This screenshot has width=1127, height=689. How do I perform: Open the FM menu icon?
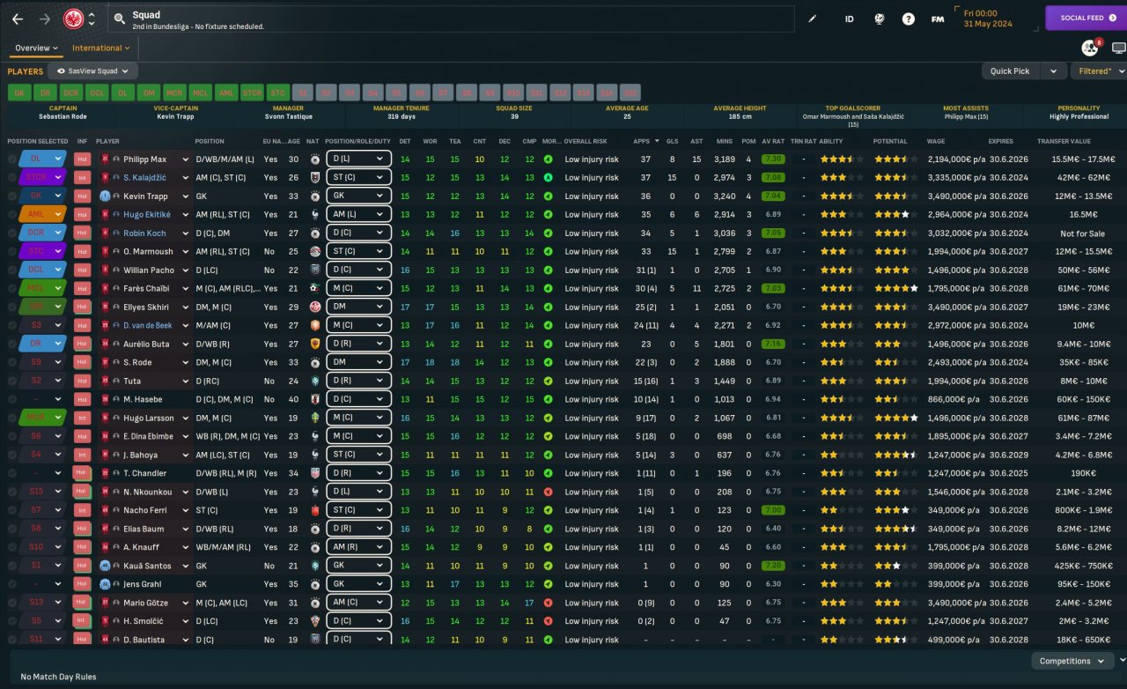point(938,19)
